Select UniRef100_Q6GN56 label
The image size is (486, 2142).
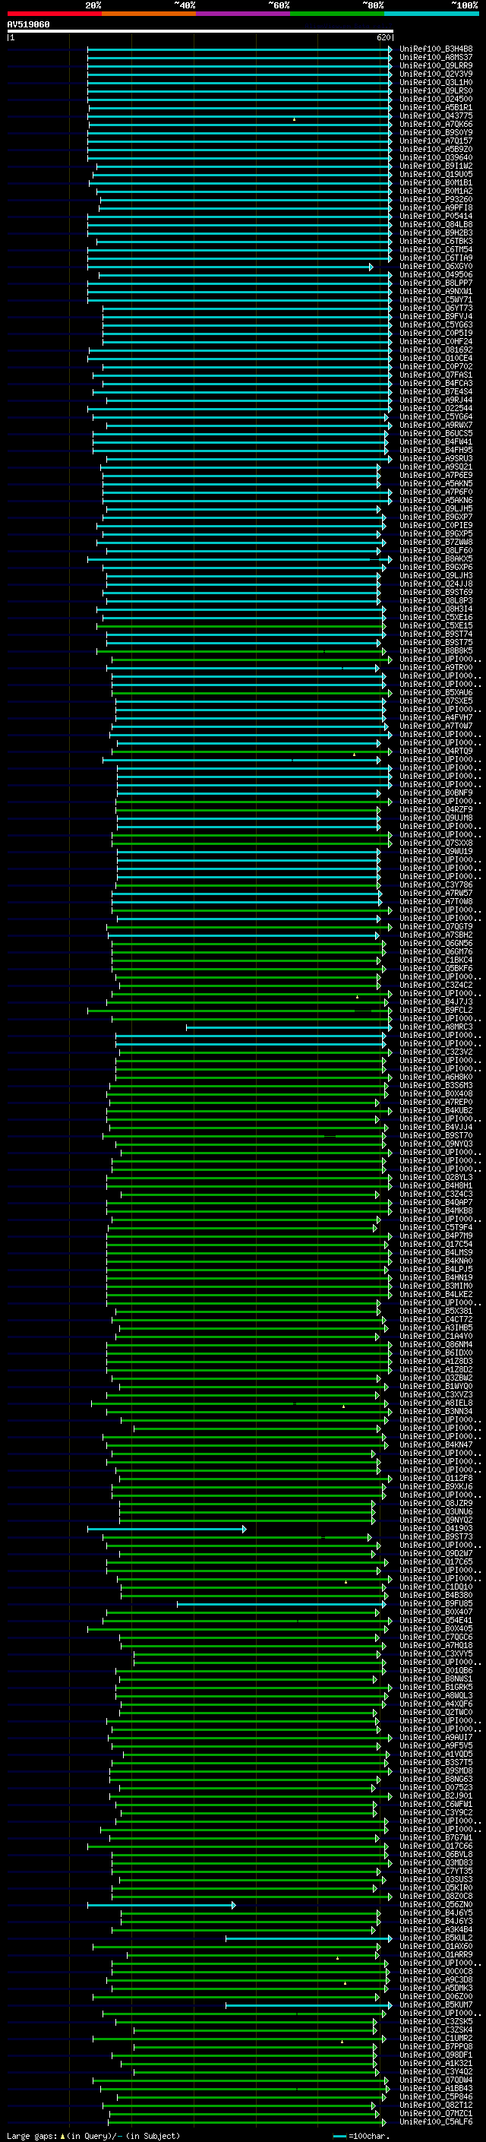(436, 943)
